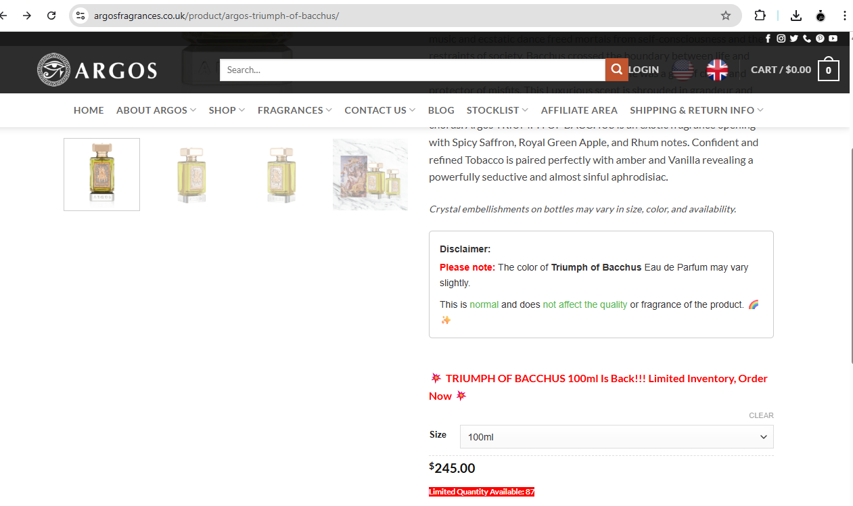This screenshot has width=853, height=506.
Task: Select the UK flag store icon
Action: point(717,70)
